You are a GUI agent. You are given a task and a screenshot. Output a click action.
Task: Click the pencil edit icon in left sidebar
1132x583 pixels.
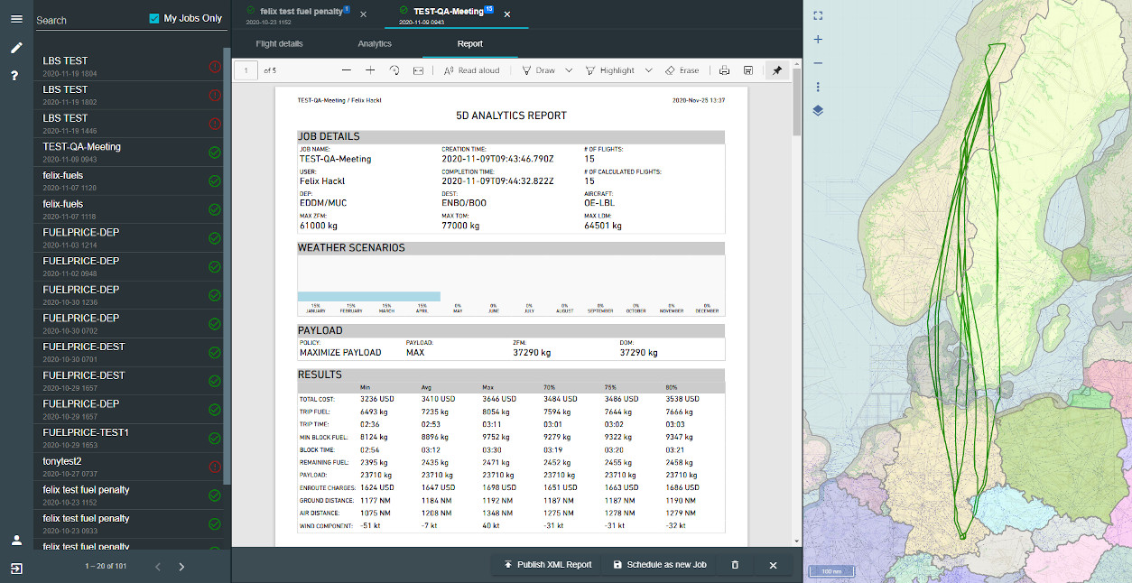(16, 48)
